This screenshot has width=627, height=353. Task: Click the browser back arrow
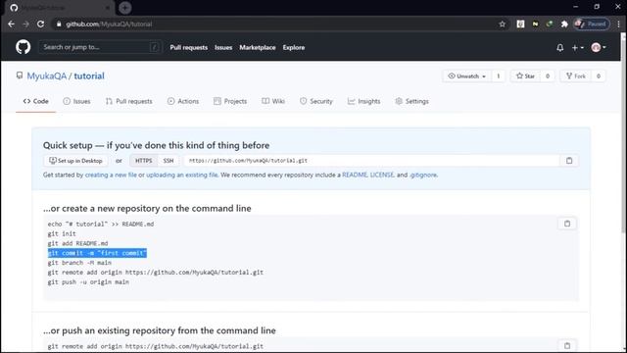click(x=11, y=24)
